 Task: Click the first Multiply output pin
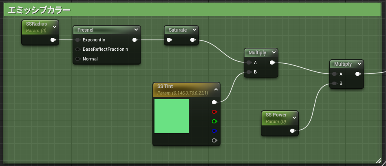(x=272, y=63)
